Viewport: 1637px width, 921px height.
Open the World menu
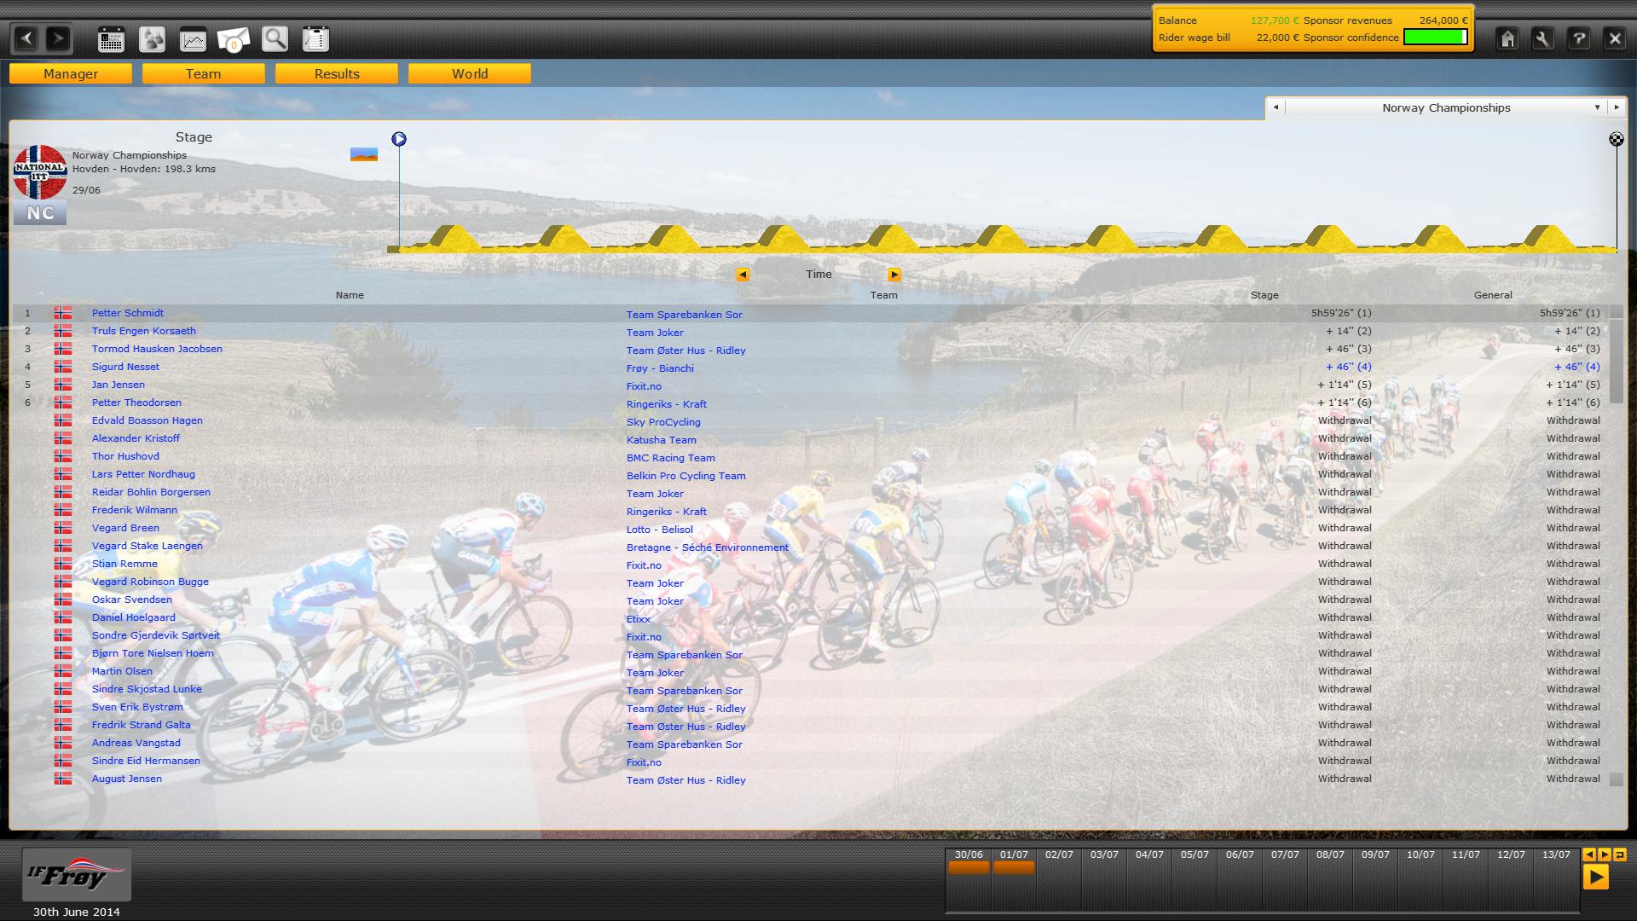point(470,74)
